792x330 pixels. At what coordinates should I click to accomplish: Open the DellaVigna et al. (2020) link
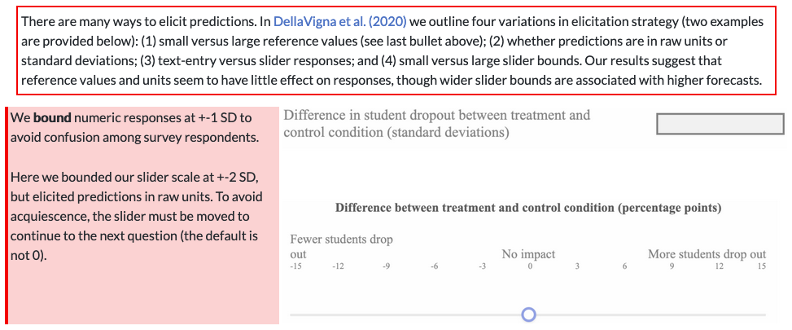pyautogui.click(x=340, y=22)
